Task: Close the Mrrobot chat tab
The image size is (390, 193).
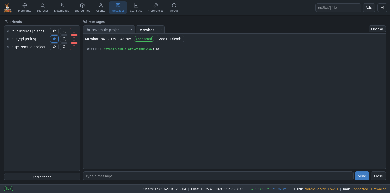Action: (x=161, y=30)
